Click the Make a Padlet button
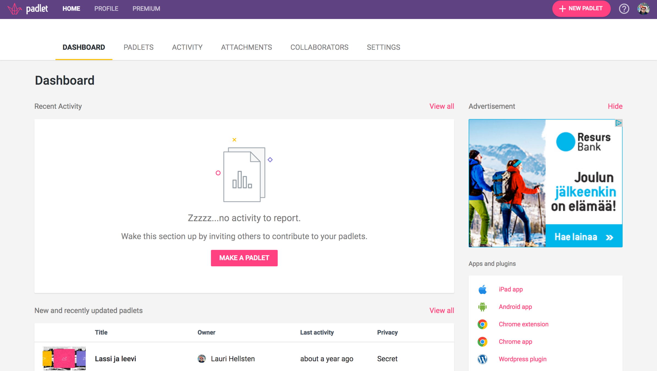 pos(244,258)
